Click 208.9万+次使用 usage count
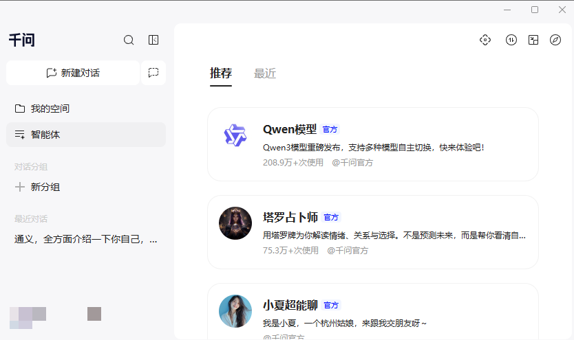 tap(293, 163)
